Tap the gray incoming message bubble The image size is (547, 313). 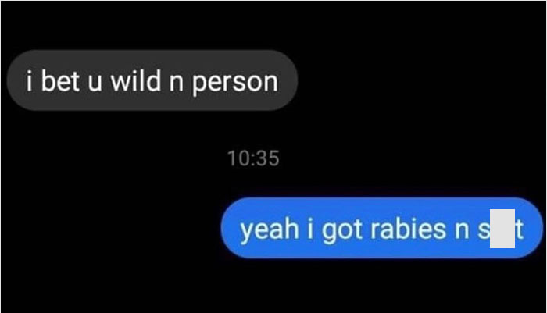click(x=152, y=80)
